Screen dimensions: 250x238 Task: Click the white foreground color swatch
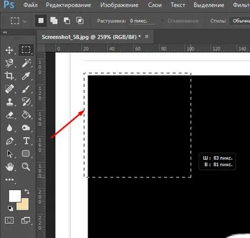(x=14, y=196)
